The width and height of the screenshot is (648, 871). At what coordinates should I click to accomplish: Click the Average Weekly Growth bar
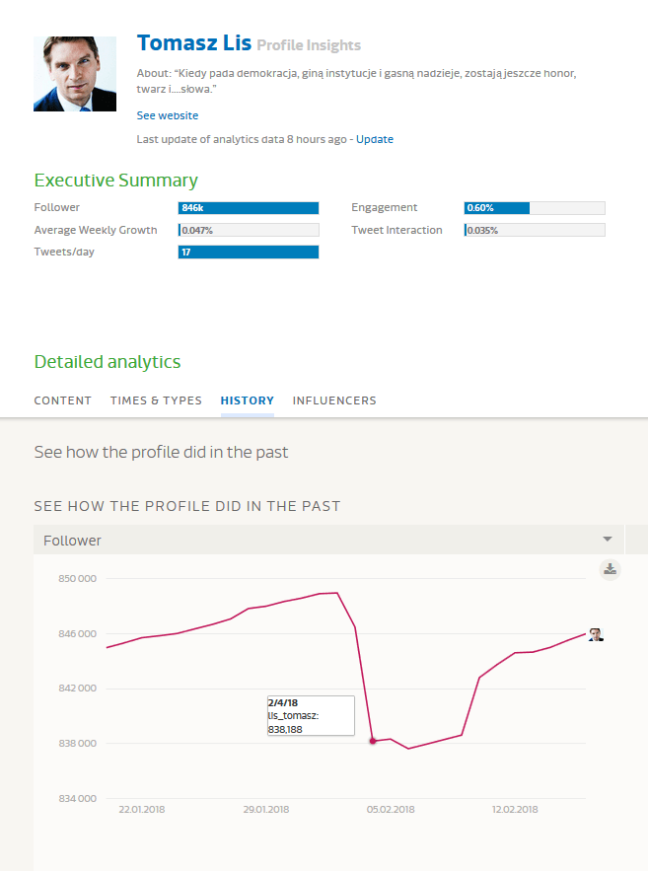point(249,230)
